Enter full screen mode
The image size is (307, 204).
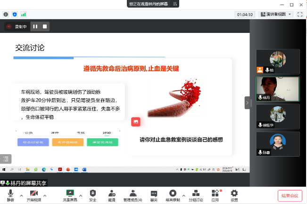tap(299, 15)
